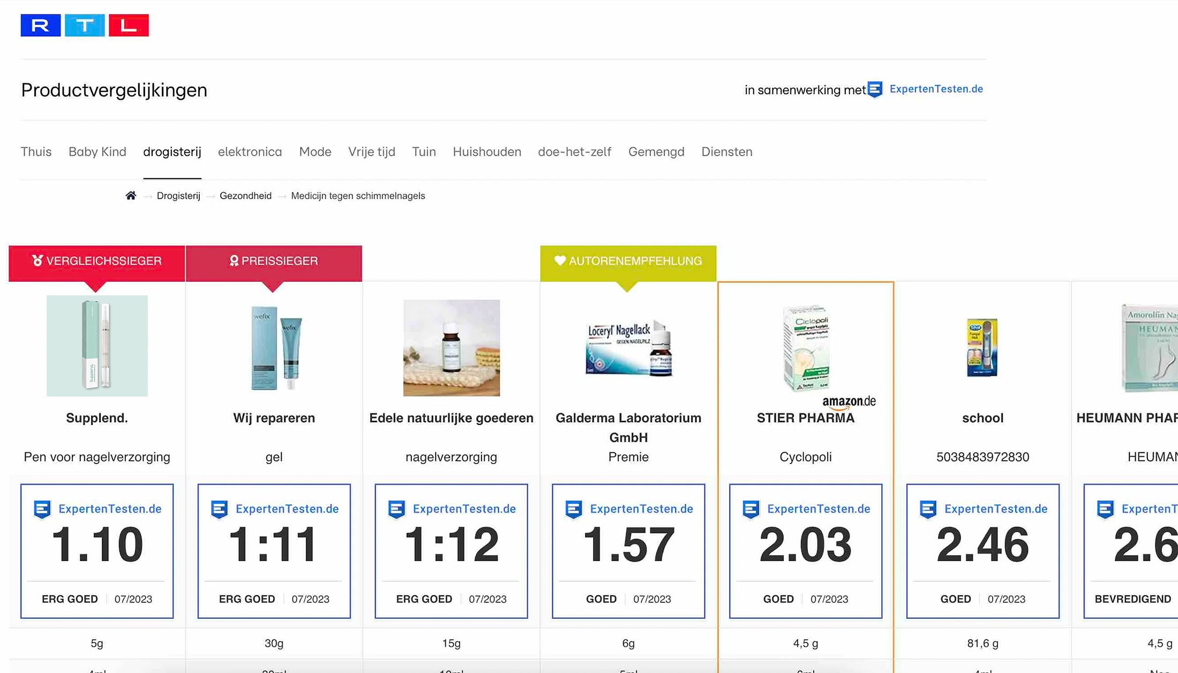Open the Baby Kind tab
Image resolution: width=1178 pixels, height=673 pixels.
tap(97, 152)
